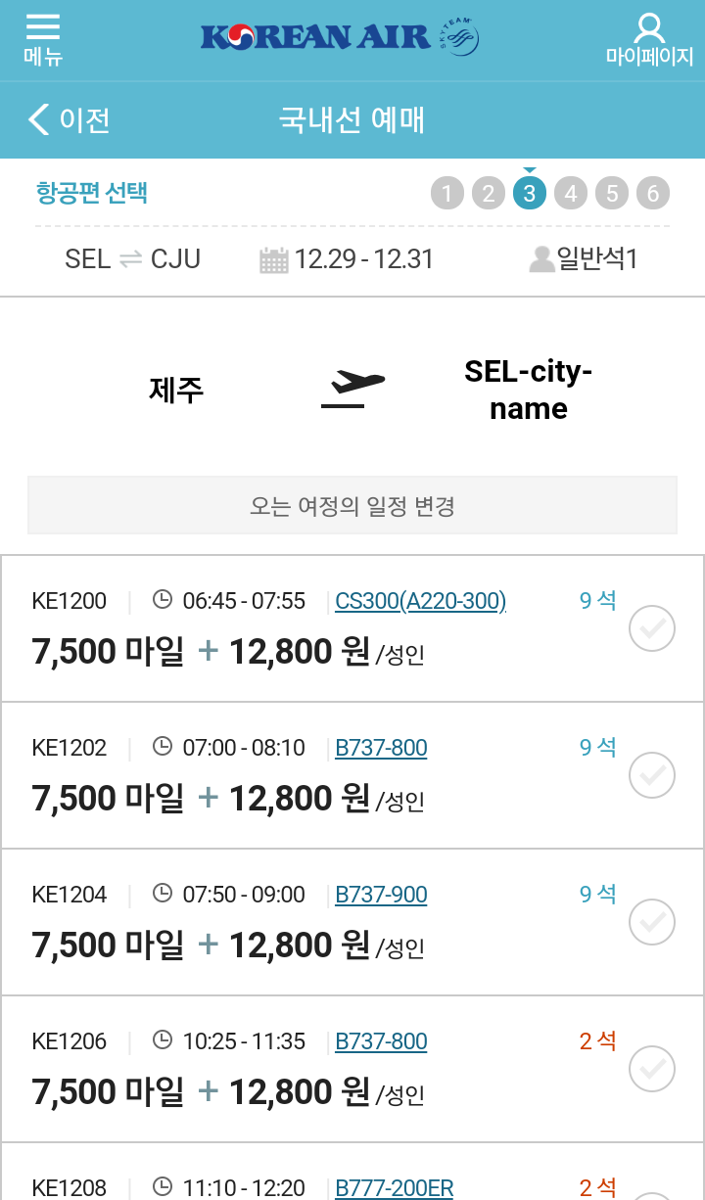The width and height of the screenshot is (705, 1200).
Task: Select flight KE1206 checkmark circle
Action: pyautogui.click(x=652, y=1069)
